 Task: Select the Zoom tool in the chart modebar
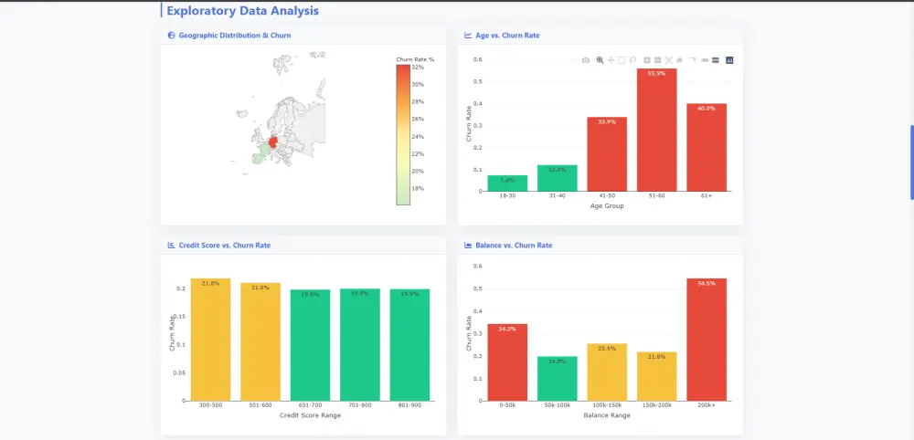point(600,60)
